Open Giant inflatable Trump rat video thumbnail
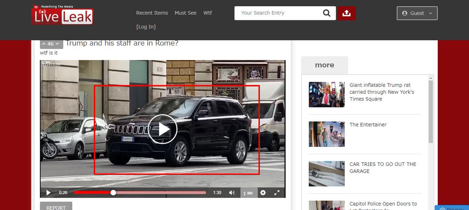This screenshot has width=469, height=210. point(327,94)
